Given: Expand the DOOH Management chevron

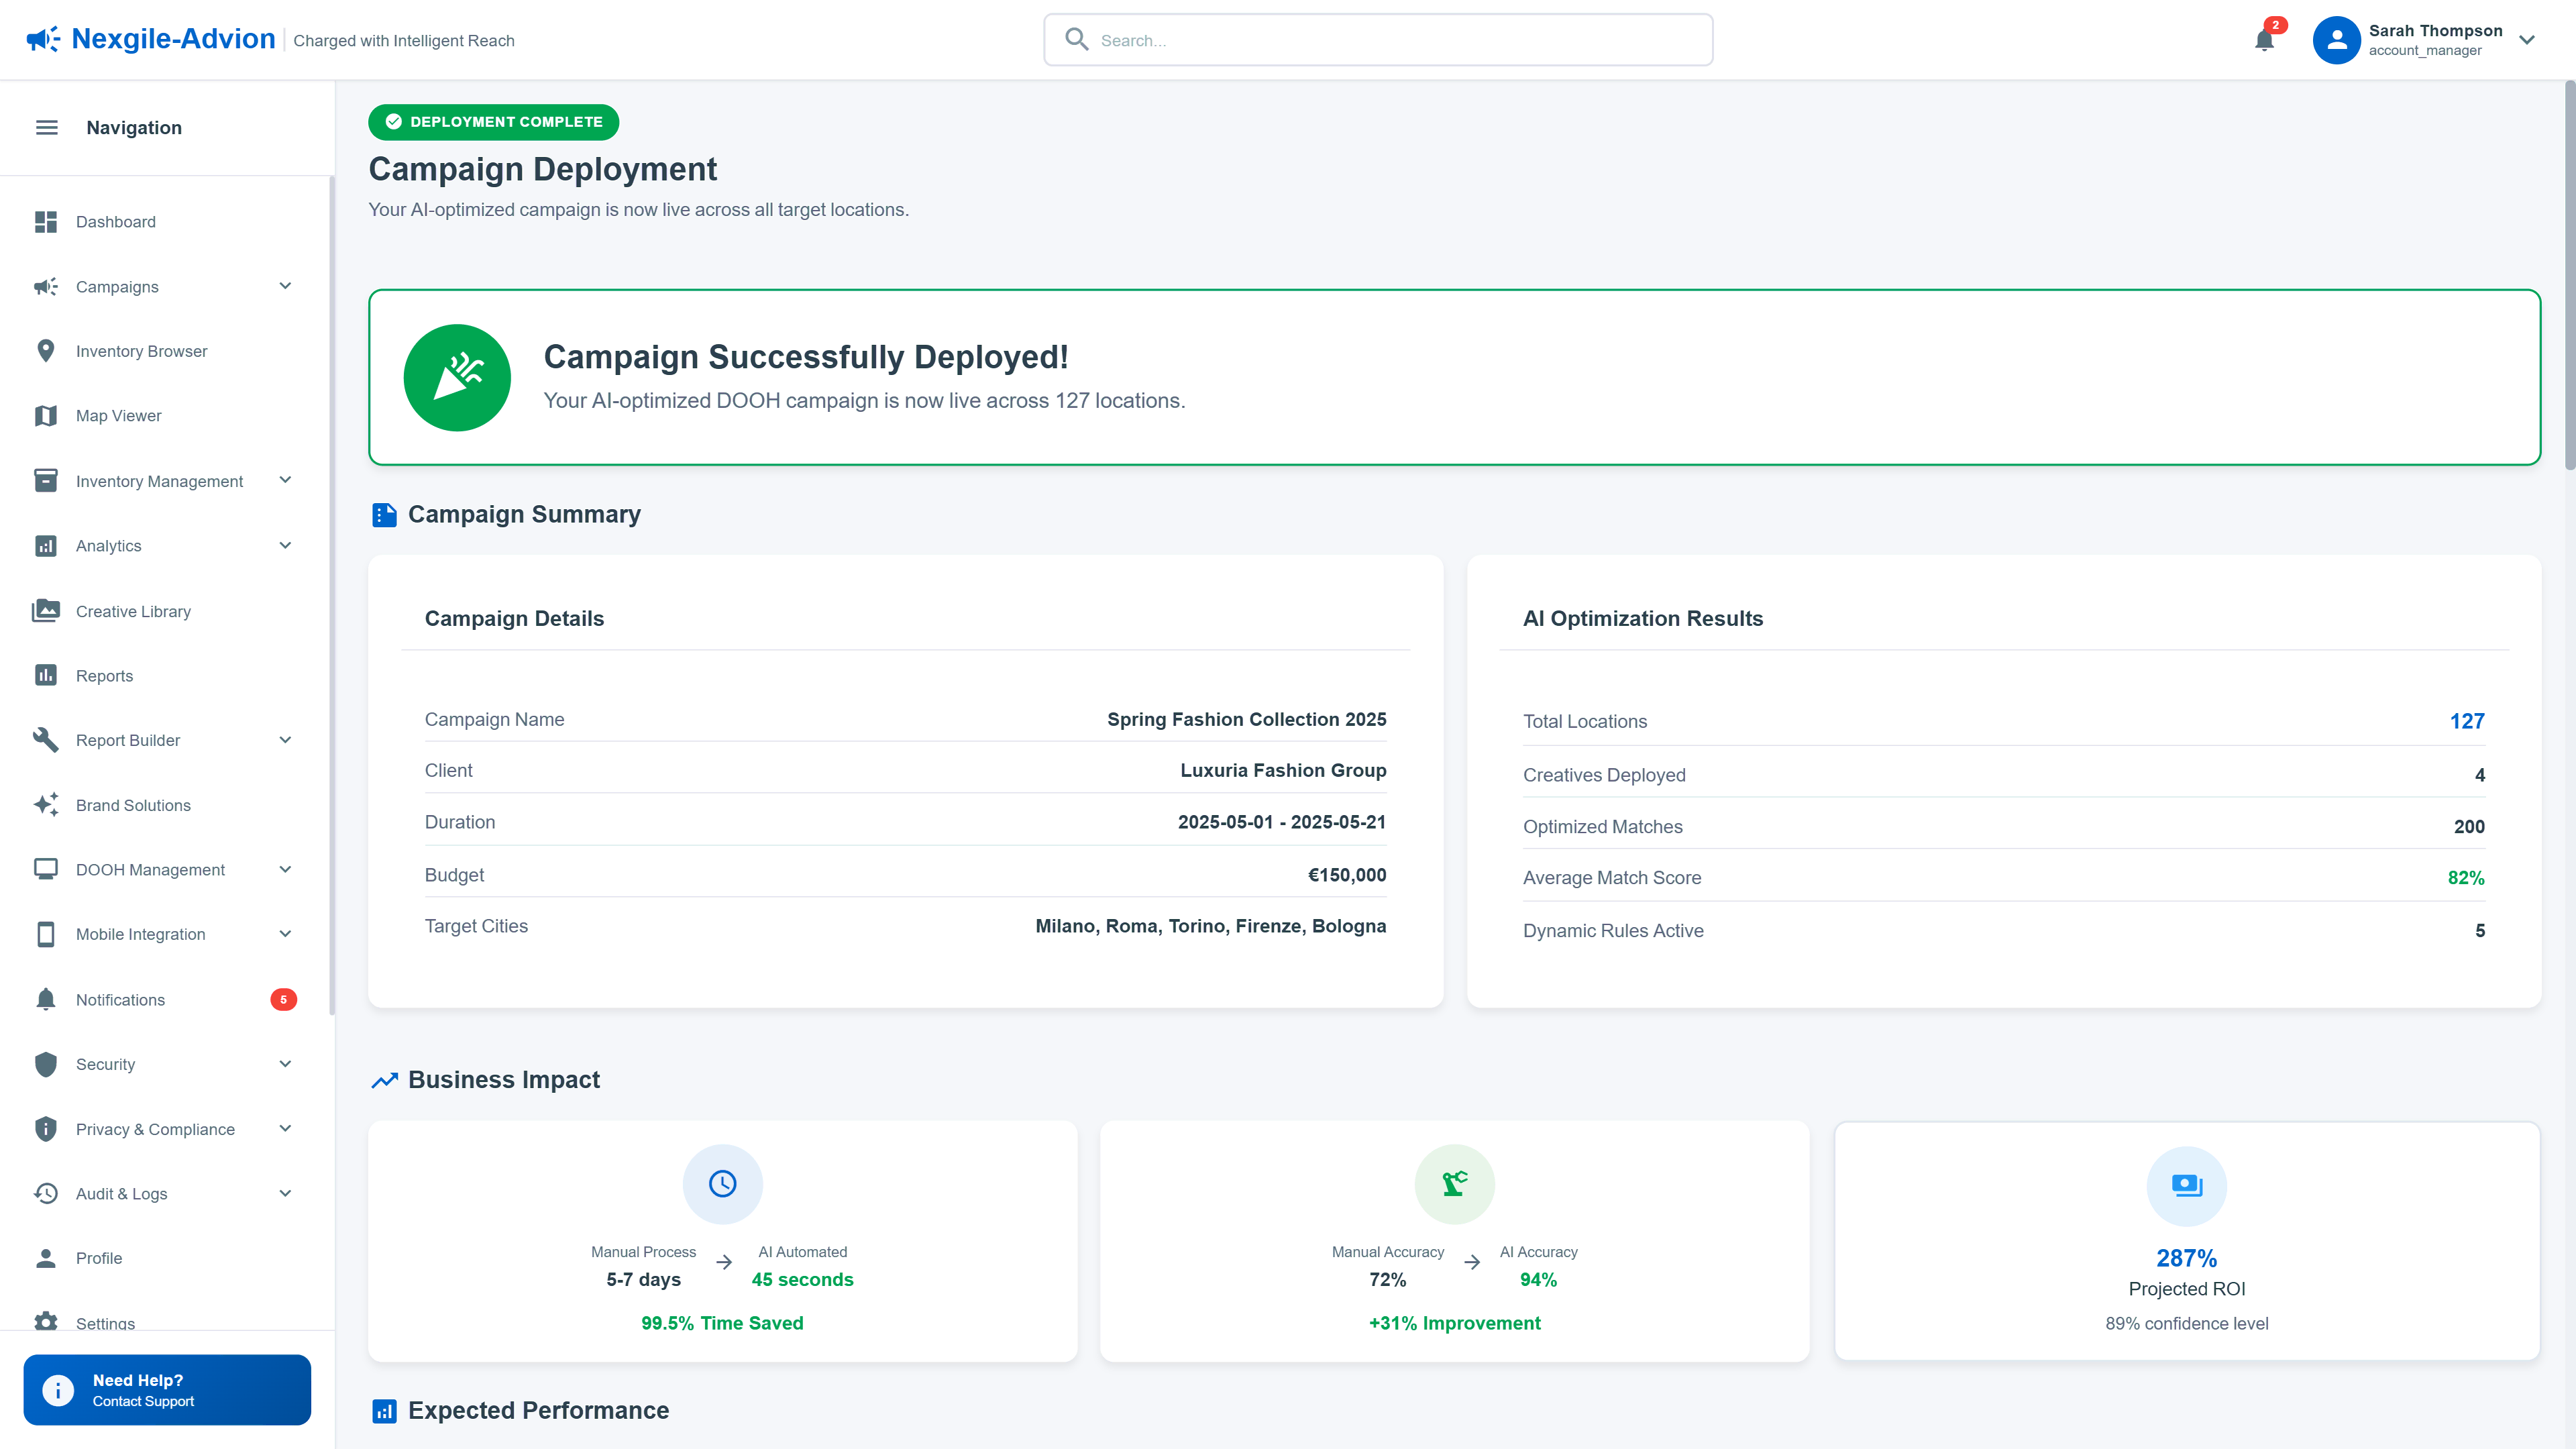Looking at the screenshot, I should [285, 869].
